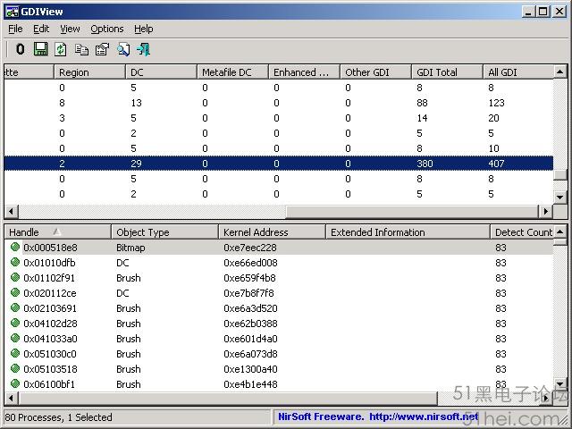Click green icon beside handle 0x000518e8
This screenshot has width=572, height=429.
coord(15,247)
